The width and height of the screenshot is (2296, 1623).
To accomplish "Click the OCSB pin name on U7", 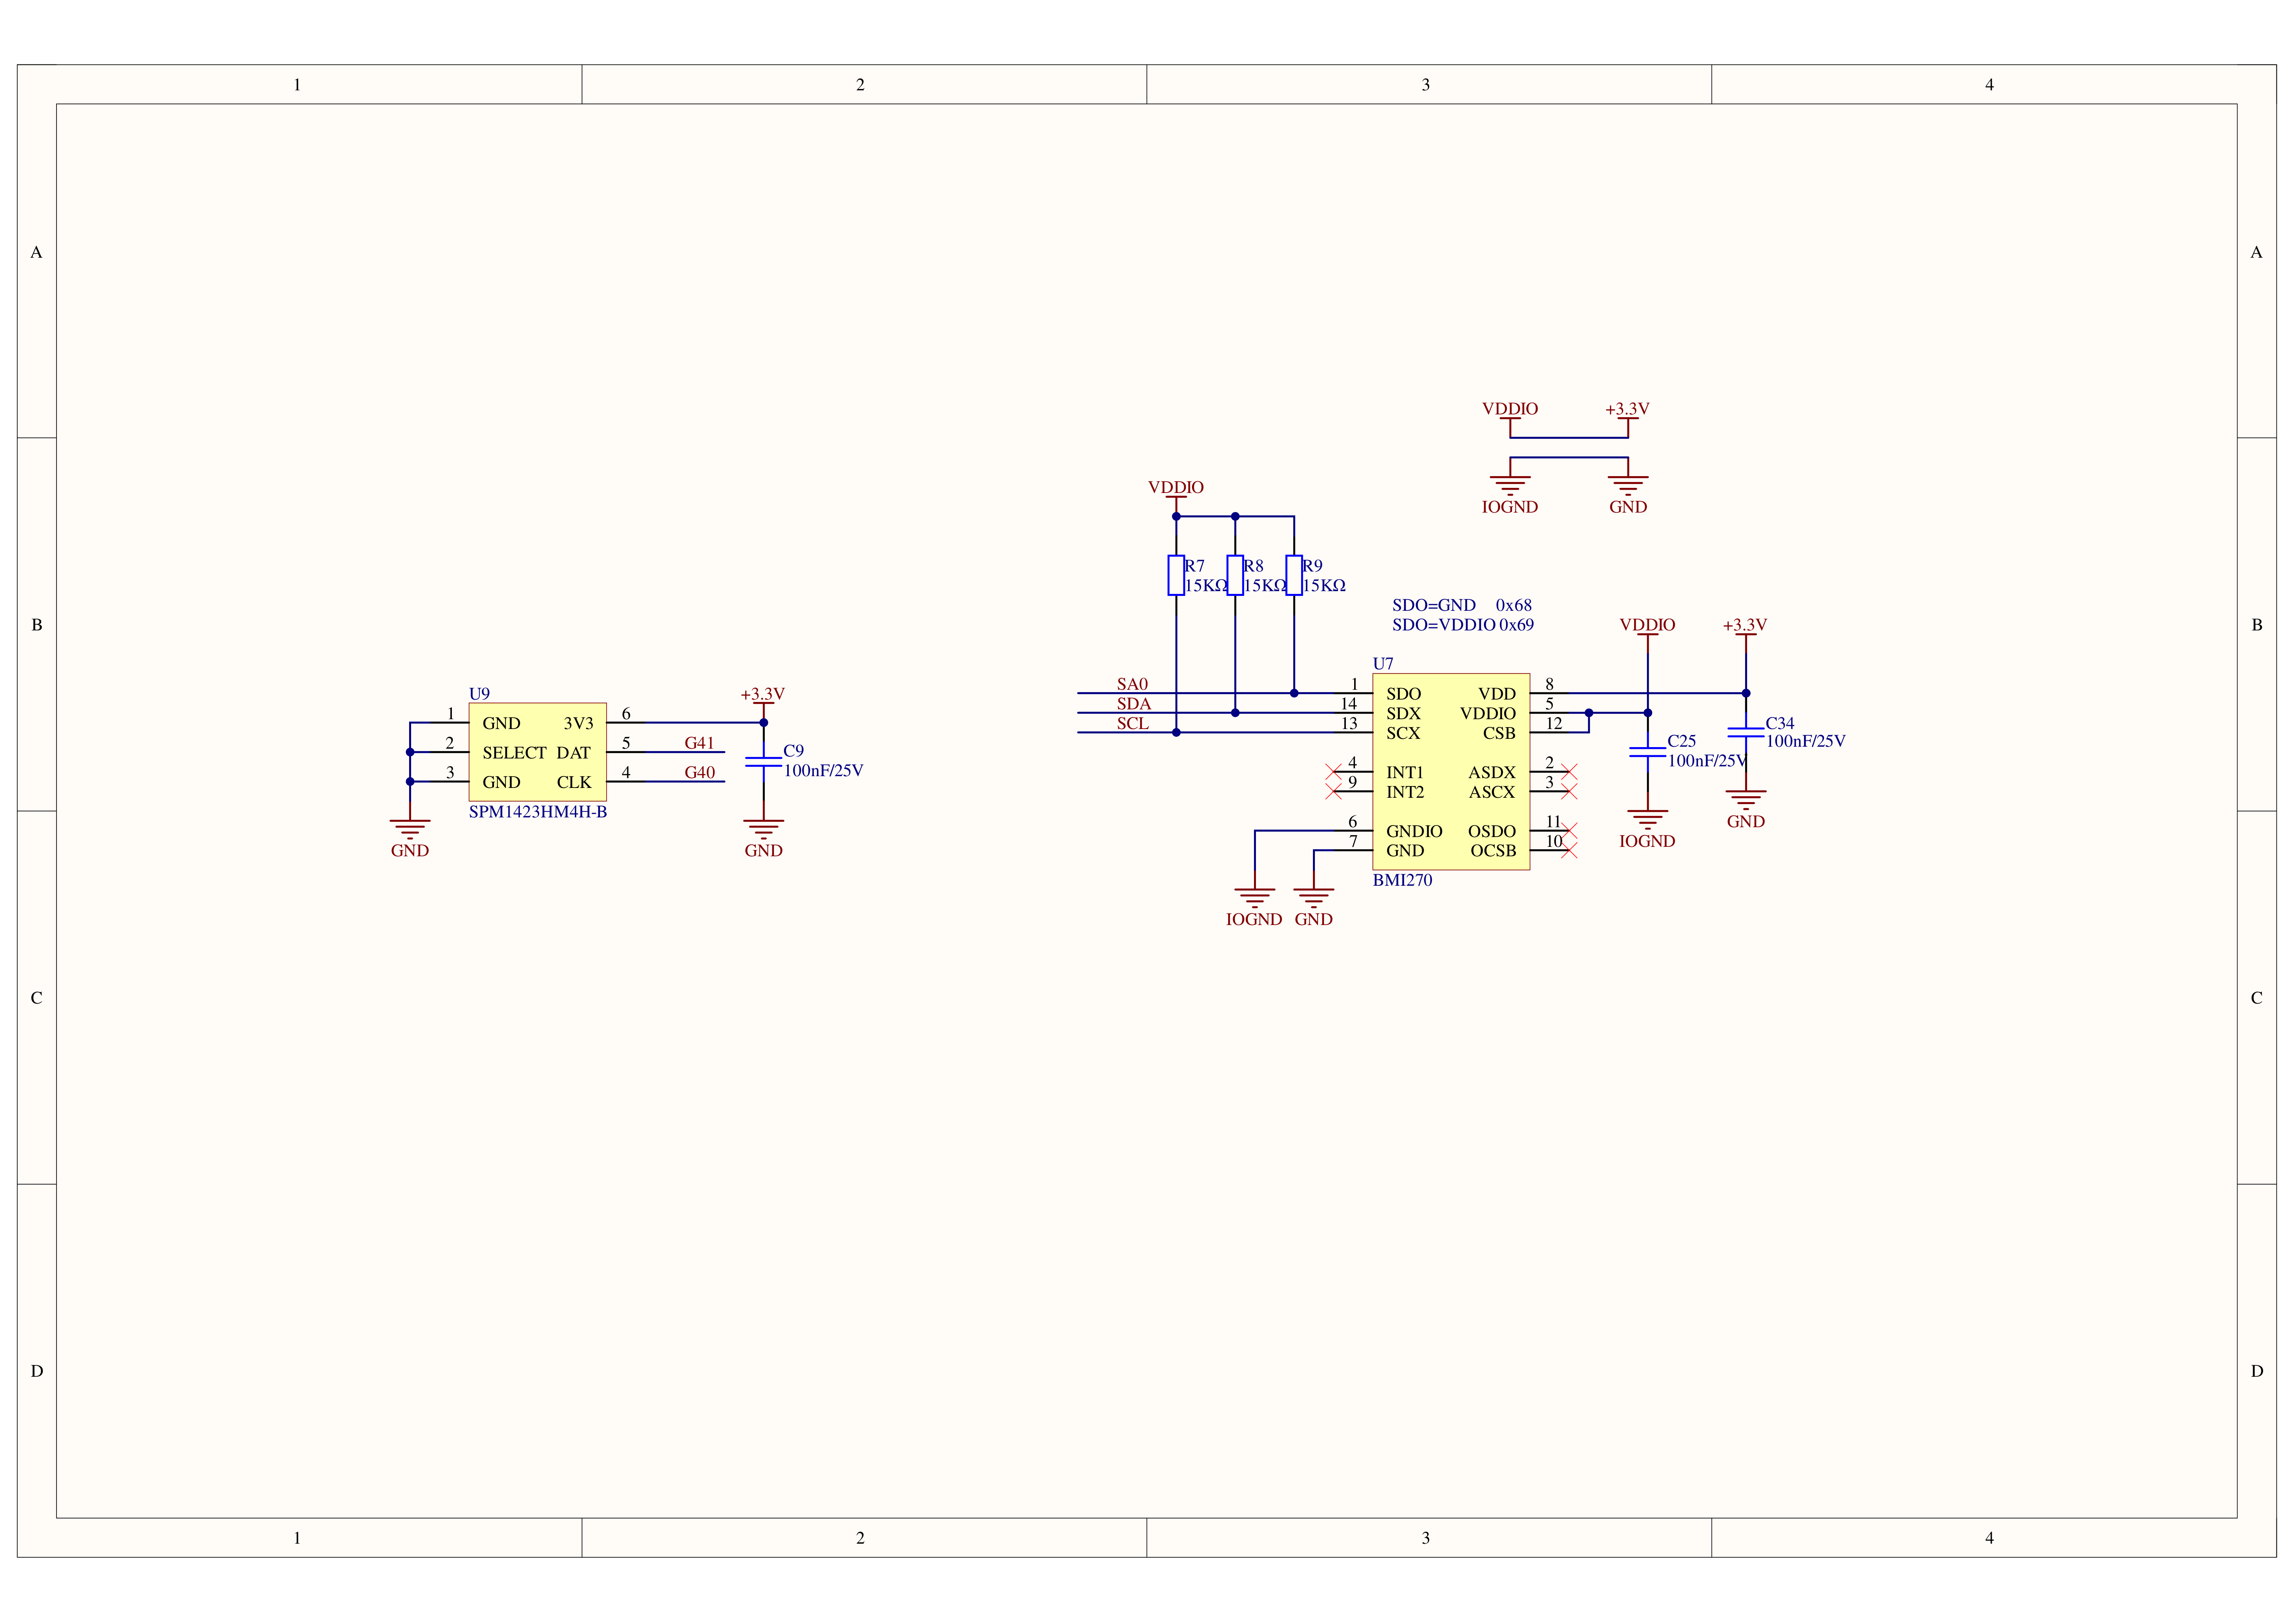I will [1493, 850].
